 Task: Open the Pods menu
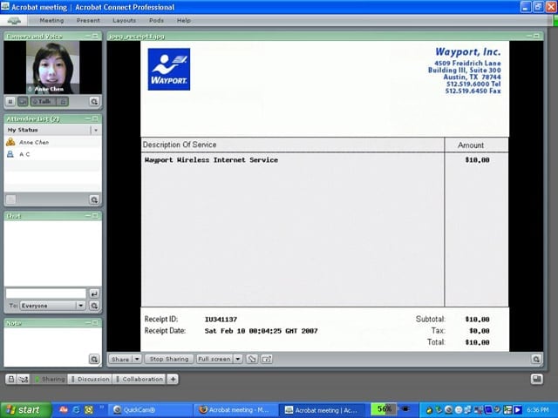[x=156, y=21]
